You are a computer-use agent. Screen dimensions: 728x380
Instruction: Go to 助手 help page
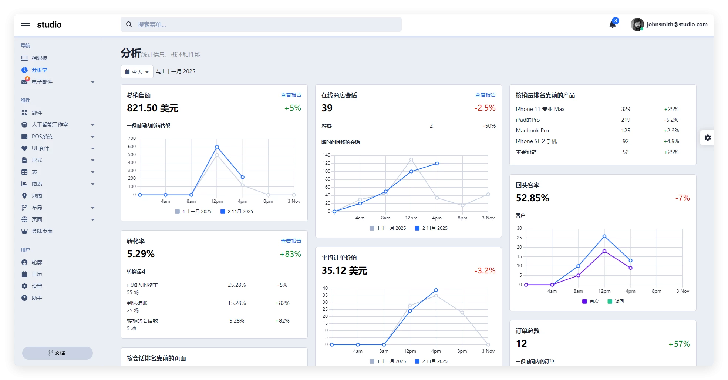37,298
